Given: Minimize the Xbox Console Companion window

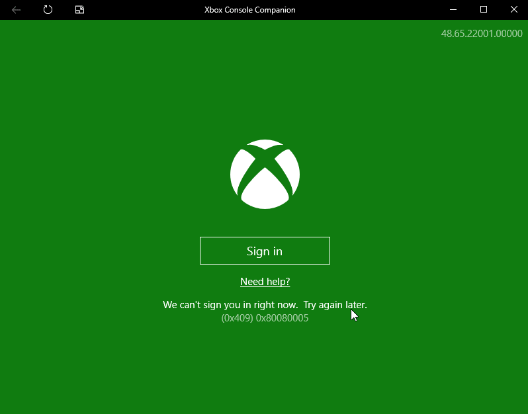Looking at the screenshot, I should pyautogui.click(x=453, y=9).
